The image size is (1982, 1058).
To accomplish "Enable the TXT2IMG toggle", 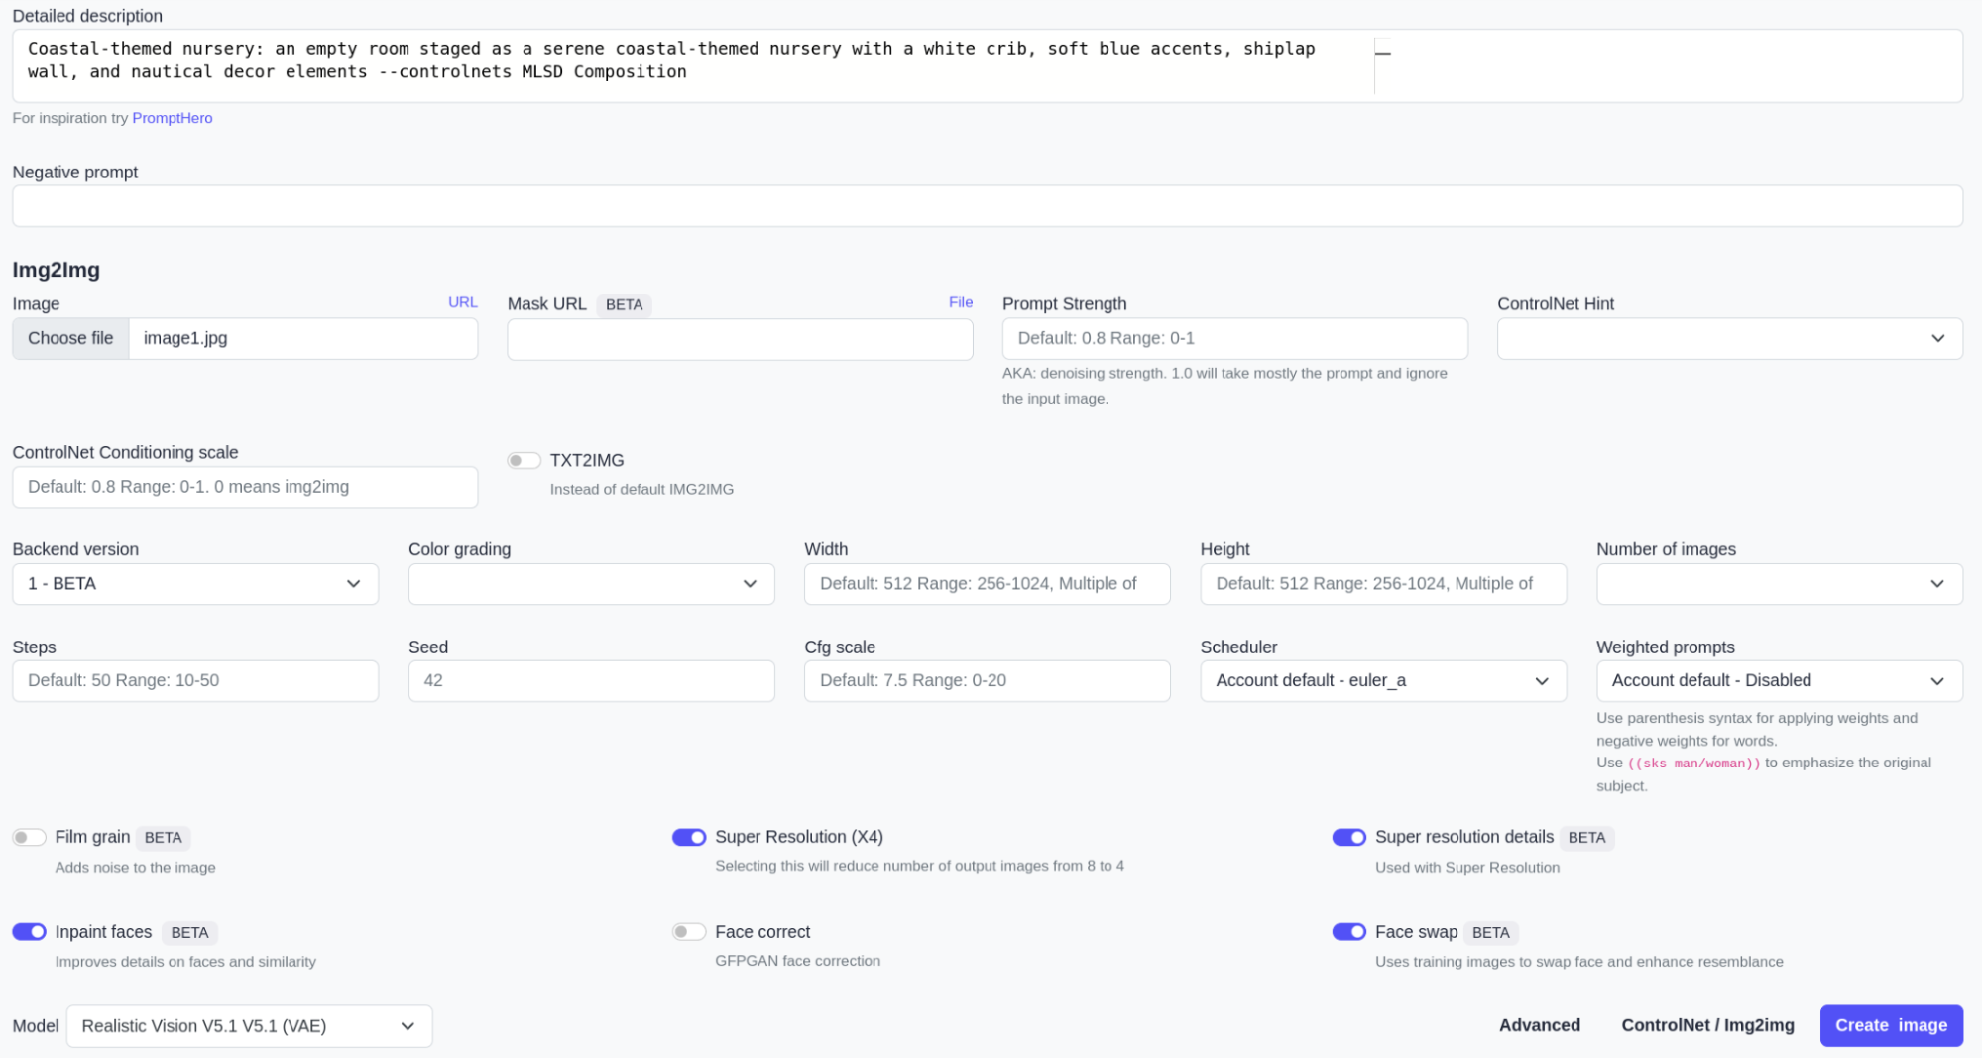I will pos(524,460).
